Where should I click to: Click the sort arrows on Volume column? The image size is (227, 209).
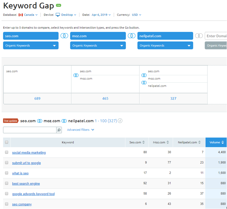223,142
